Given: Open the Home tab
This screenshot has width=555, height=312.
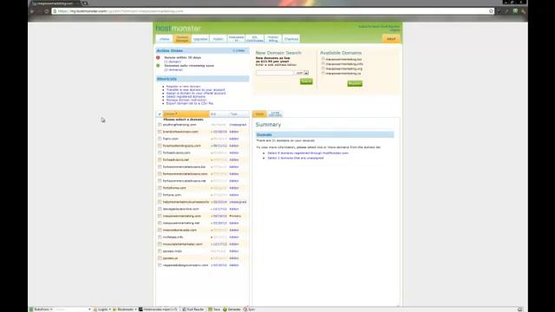Looking at the screenshot, I should click(x=164, y=39).
